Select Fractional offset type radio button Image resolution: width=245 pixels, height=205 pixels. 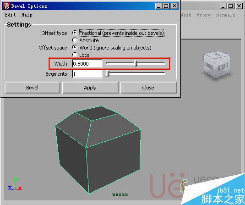pos(75,33)
